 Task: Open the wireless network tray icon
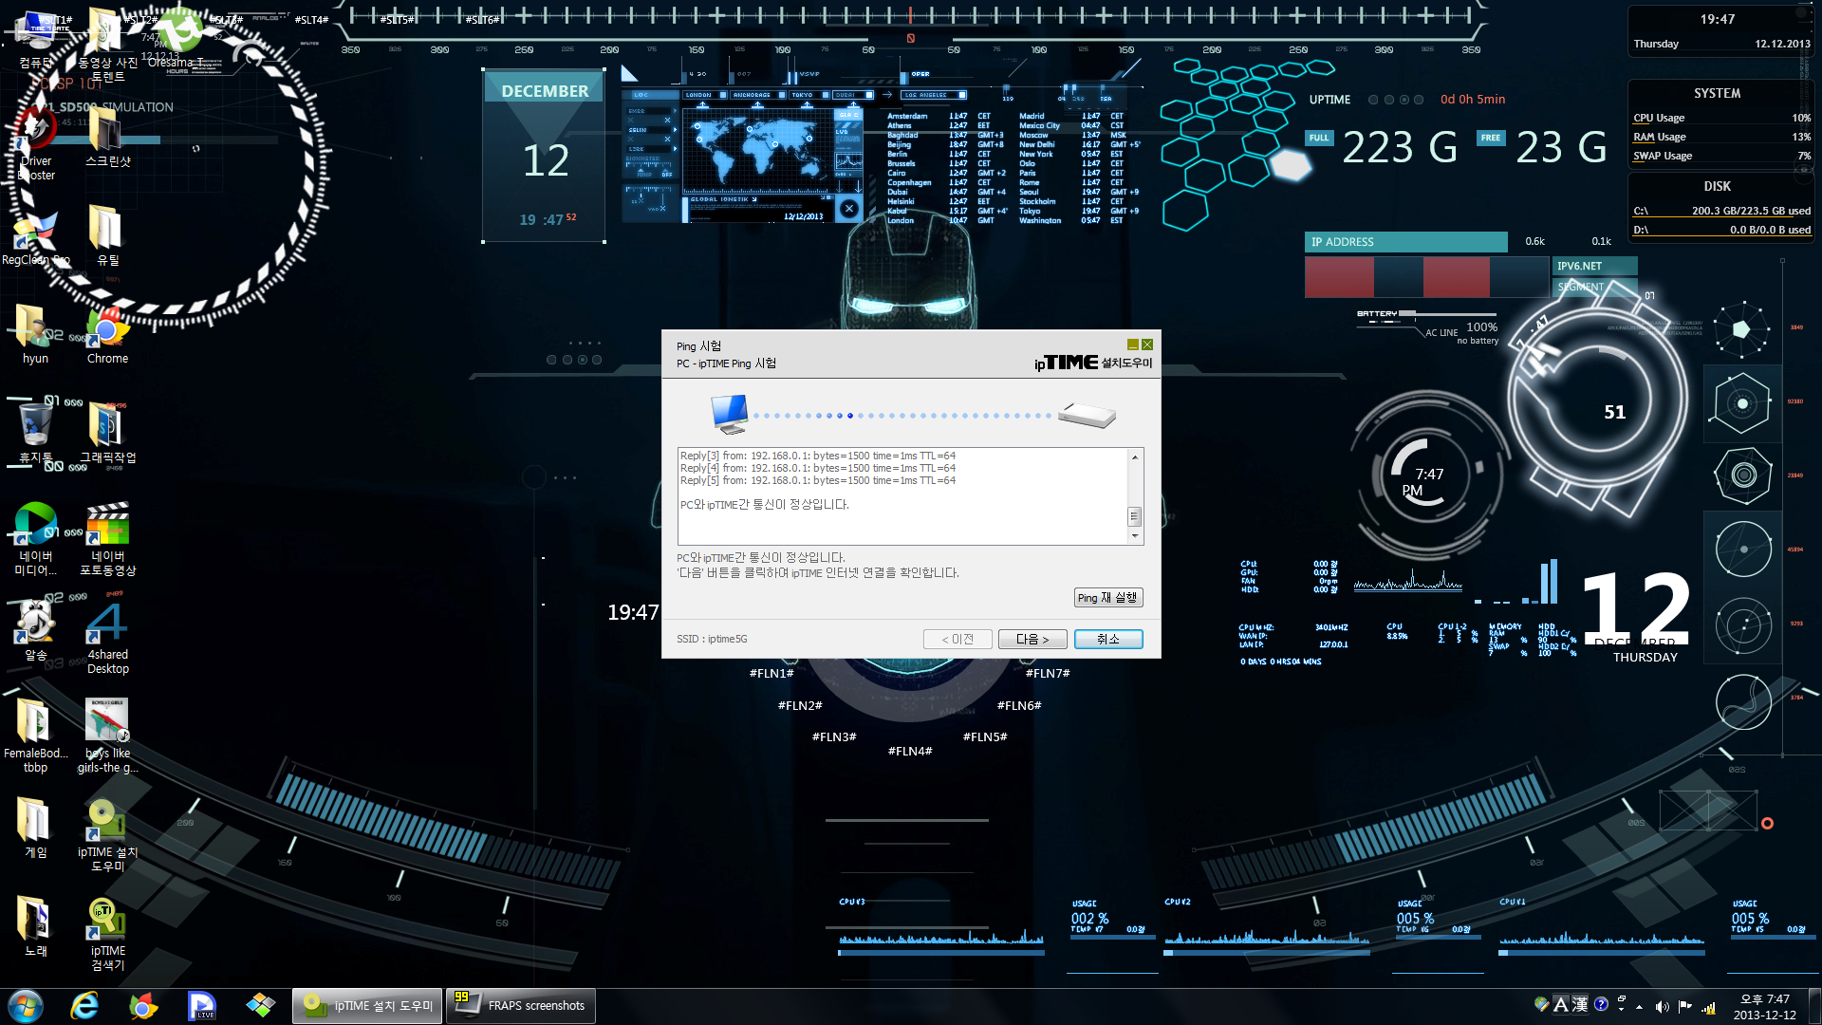1709,1007
